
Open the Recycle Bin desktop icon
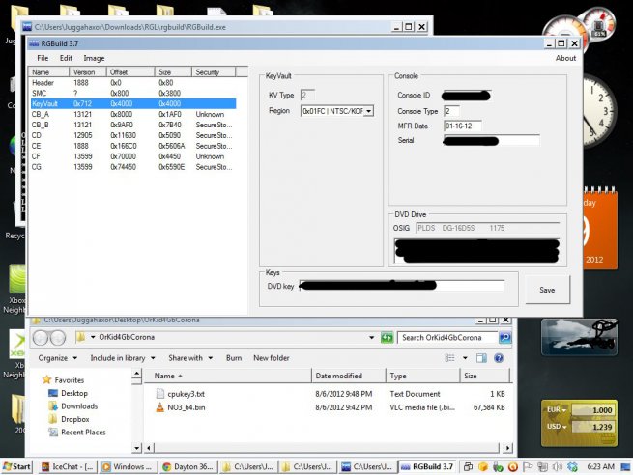point(14,212)
